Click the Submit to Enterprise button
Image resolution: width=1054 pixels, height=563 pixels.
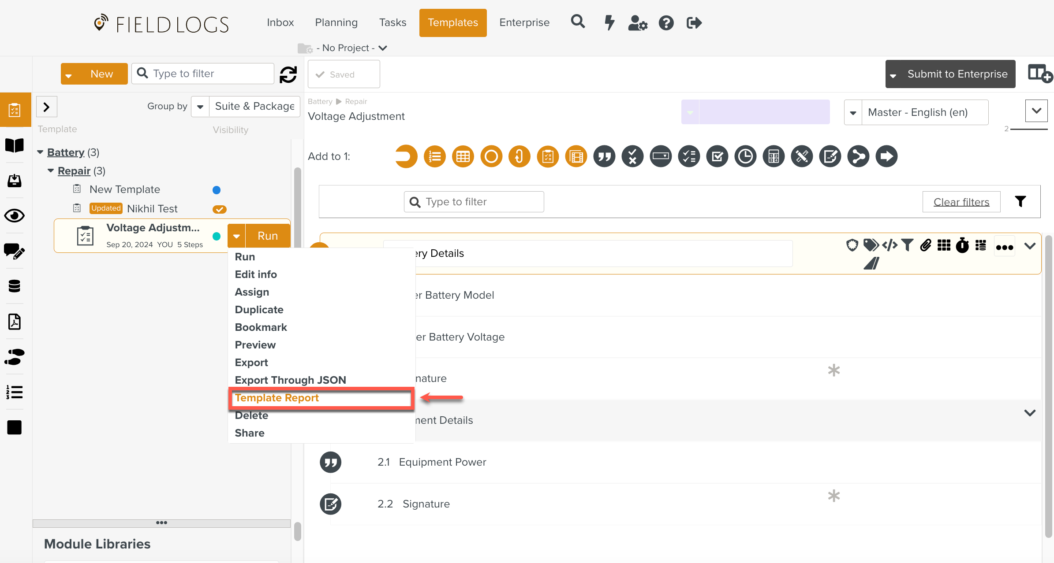[957, 74]
